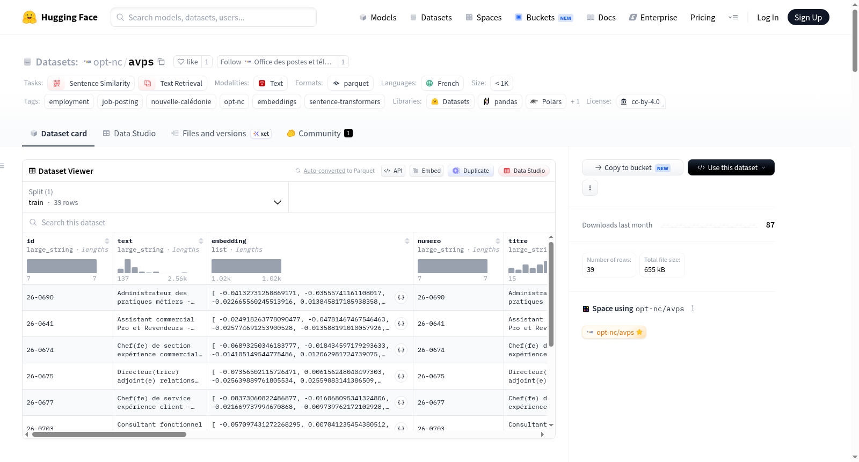Click the opt-nc organization avatar icon
The image size is (859, 462).
click(88, 62)
